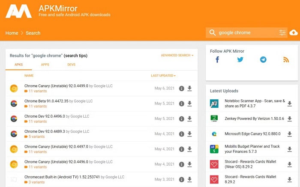Switch to the DEVS tab
The height and width of the screenshot is (187, 300).
point(72,65)
